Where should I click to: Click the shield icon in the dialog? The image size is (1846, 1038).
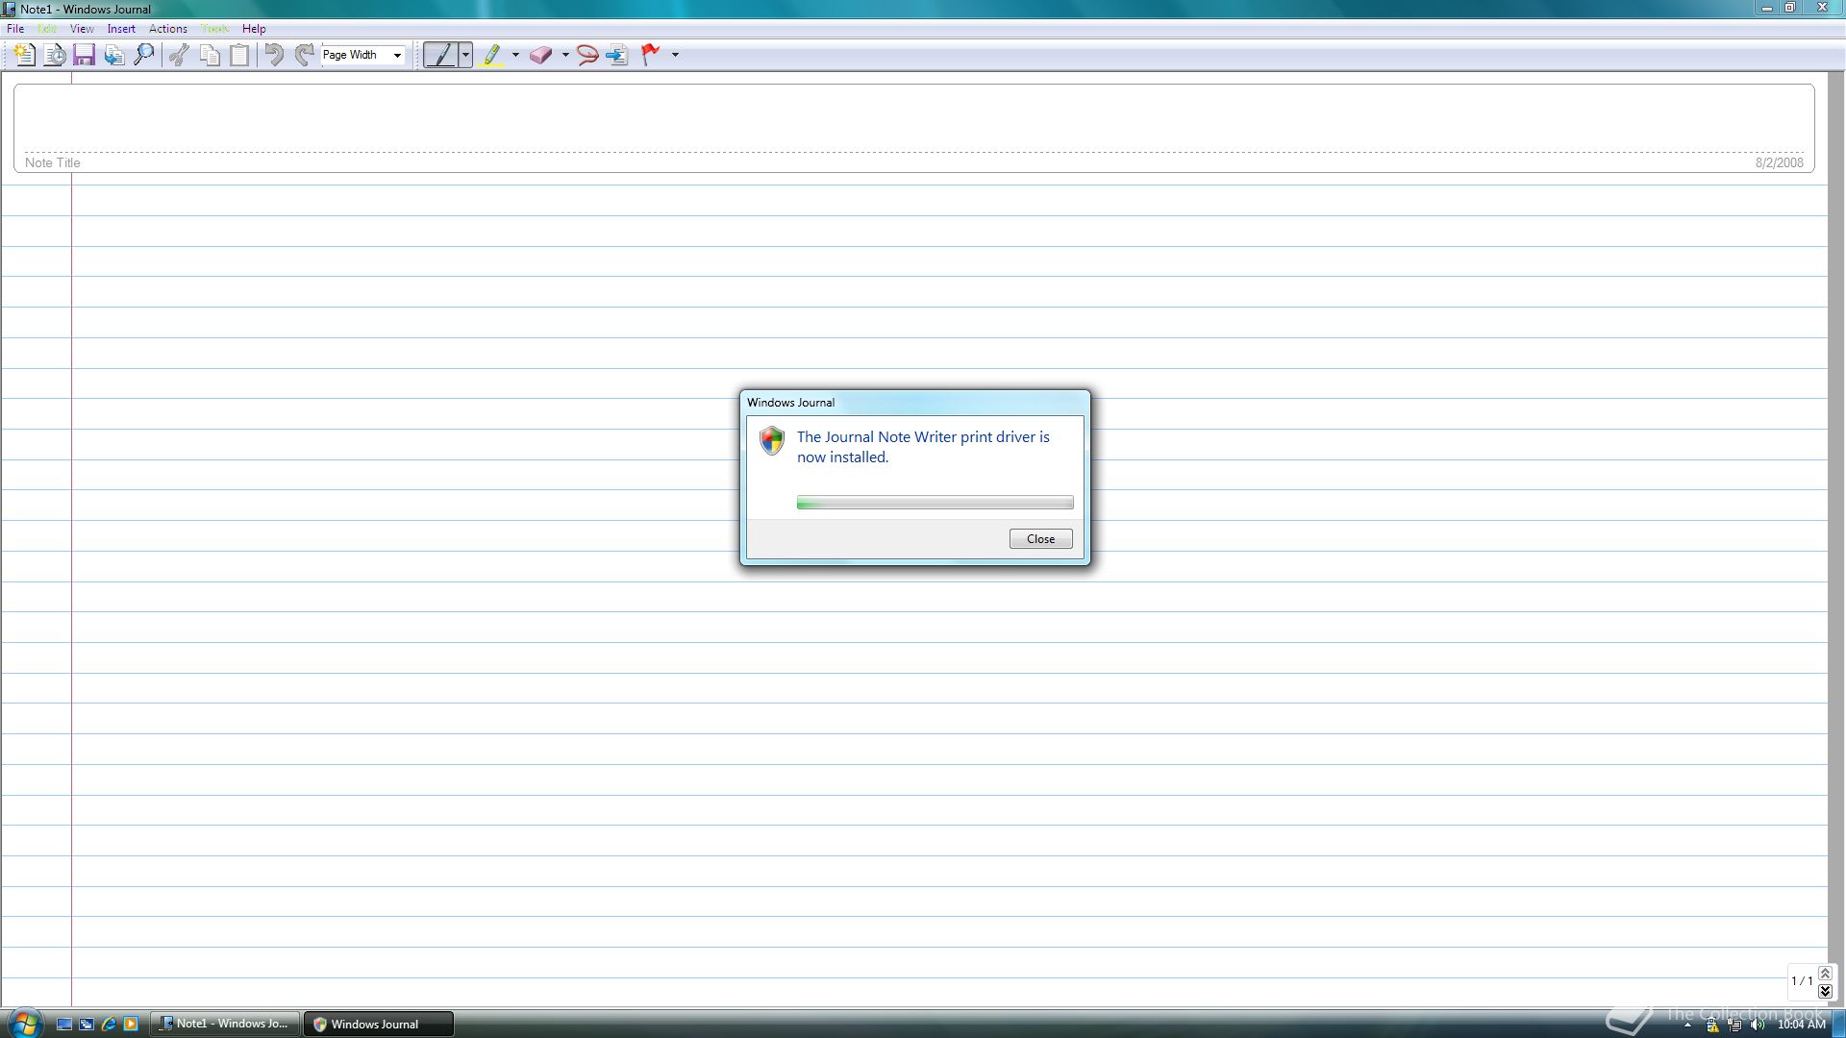(772, 441)
